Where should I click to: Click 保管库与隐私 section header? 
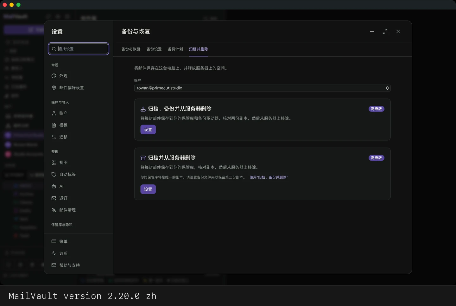pos(62,225)
